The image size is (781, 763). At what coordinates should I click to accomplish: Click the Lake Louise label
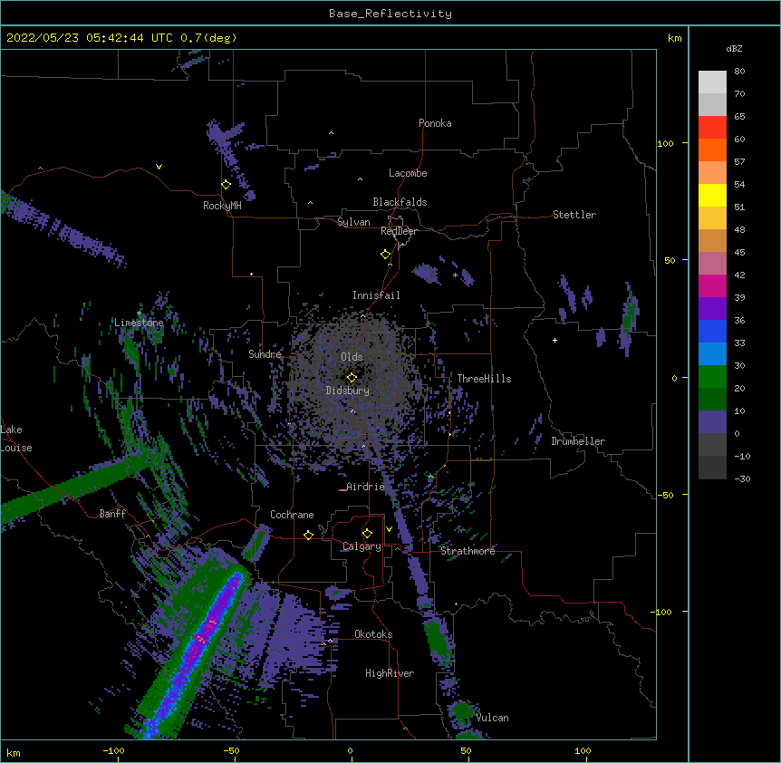click(x=16, y=439)
